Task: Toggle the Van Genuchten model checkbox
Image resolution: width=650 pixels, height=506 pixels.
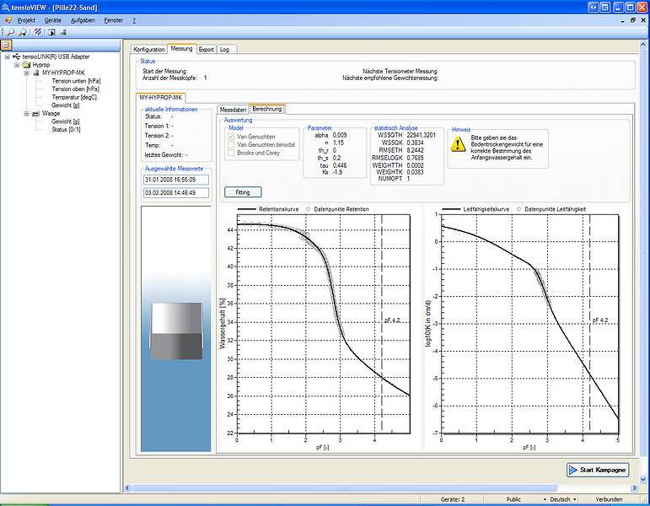Action: 231,137
